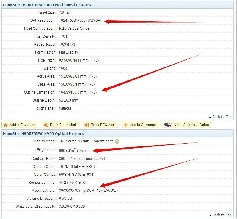Click the White color Chromaticity label

click(x=36, y=207)
